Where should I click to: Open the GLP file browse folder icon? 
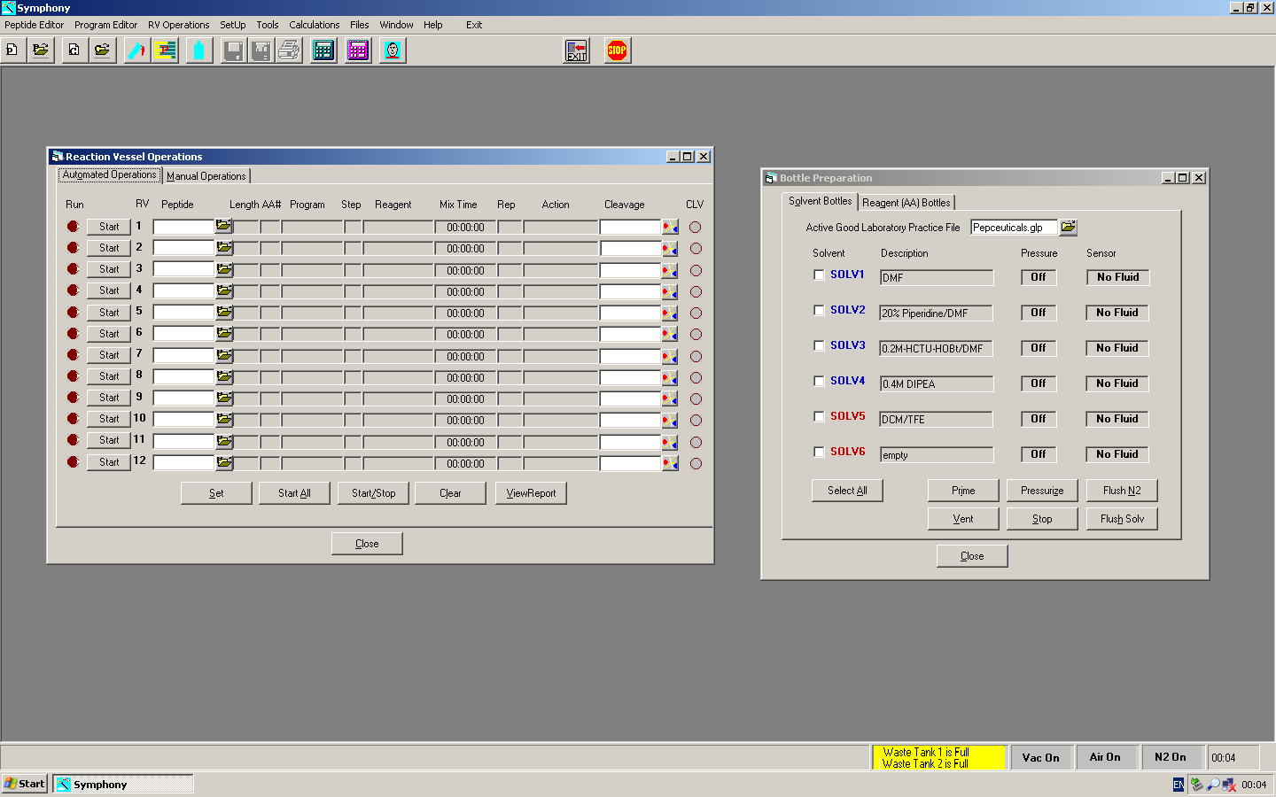tap(1069, 227)
